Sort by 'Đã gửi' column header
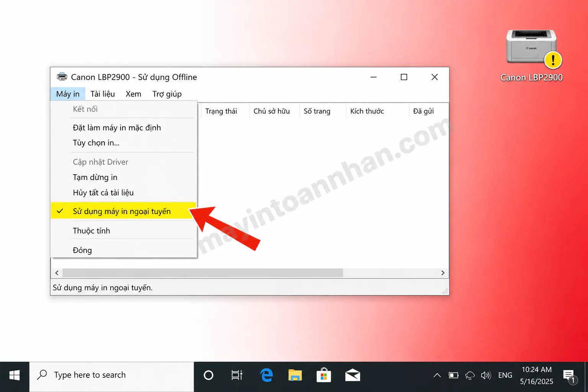The image size is (588, 392). click(429, 111)
